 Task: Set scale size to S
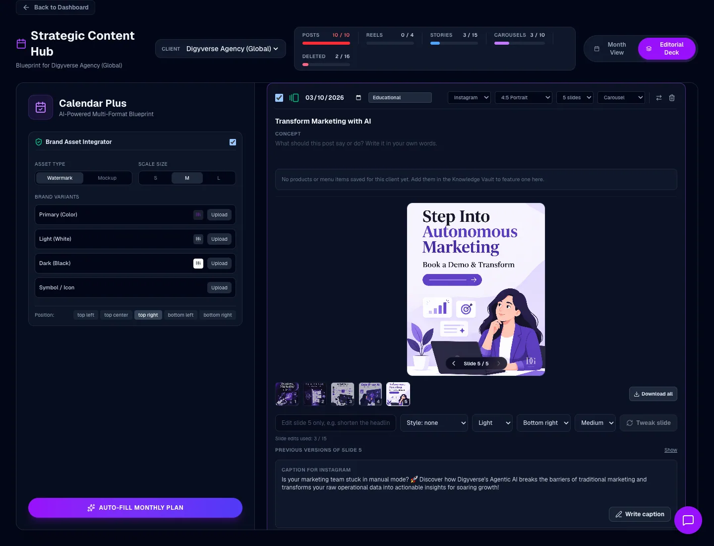(x=155, y=178)
